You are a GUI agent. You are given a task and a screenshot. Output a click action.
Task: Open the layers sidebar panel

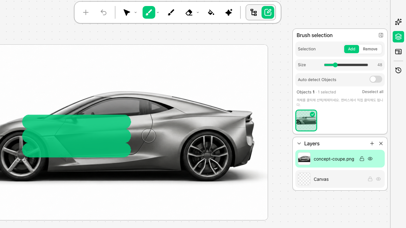(x=398, y=37)
